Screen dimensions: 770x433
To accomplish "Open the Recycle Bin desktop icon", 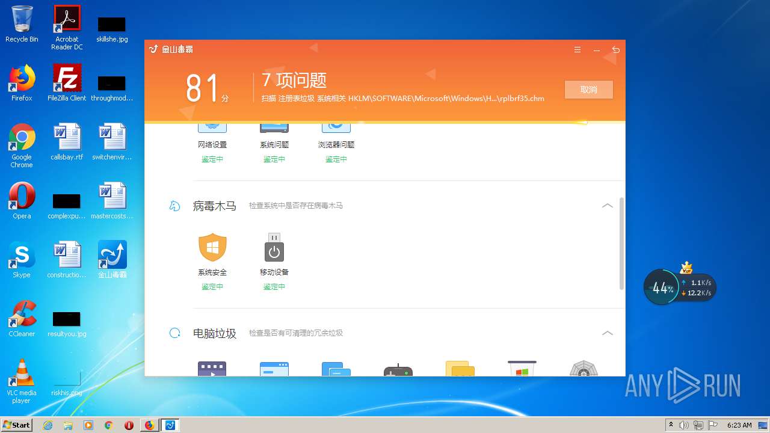I will pos(22,24).
